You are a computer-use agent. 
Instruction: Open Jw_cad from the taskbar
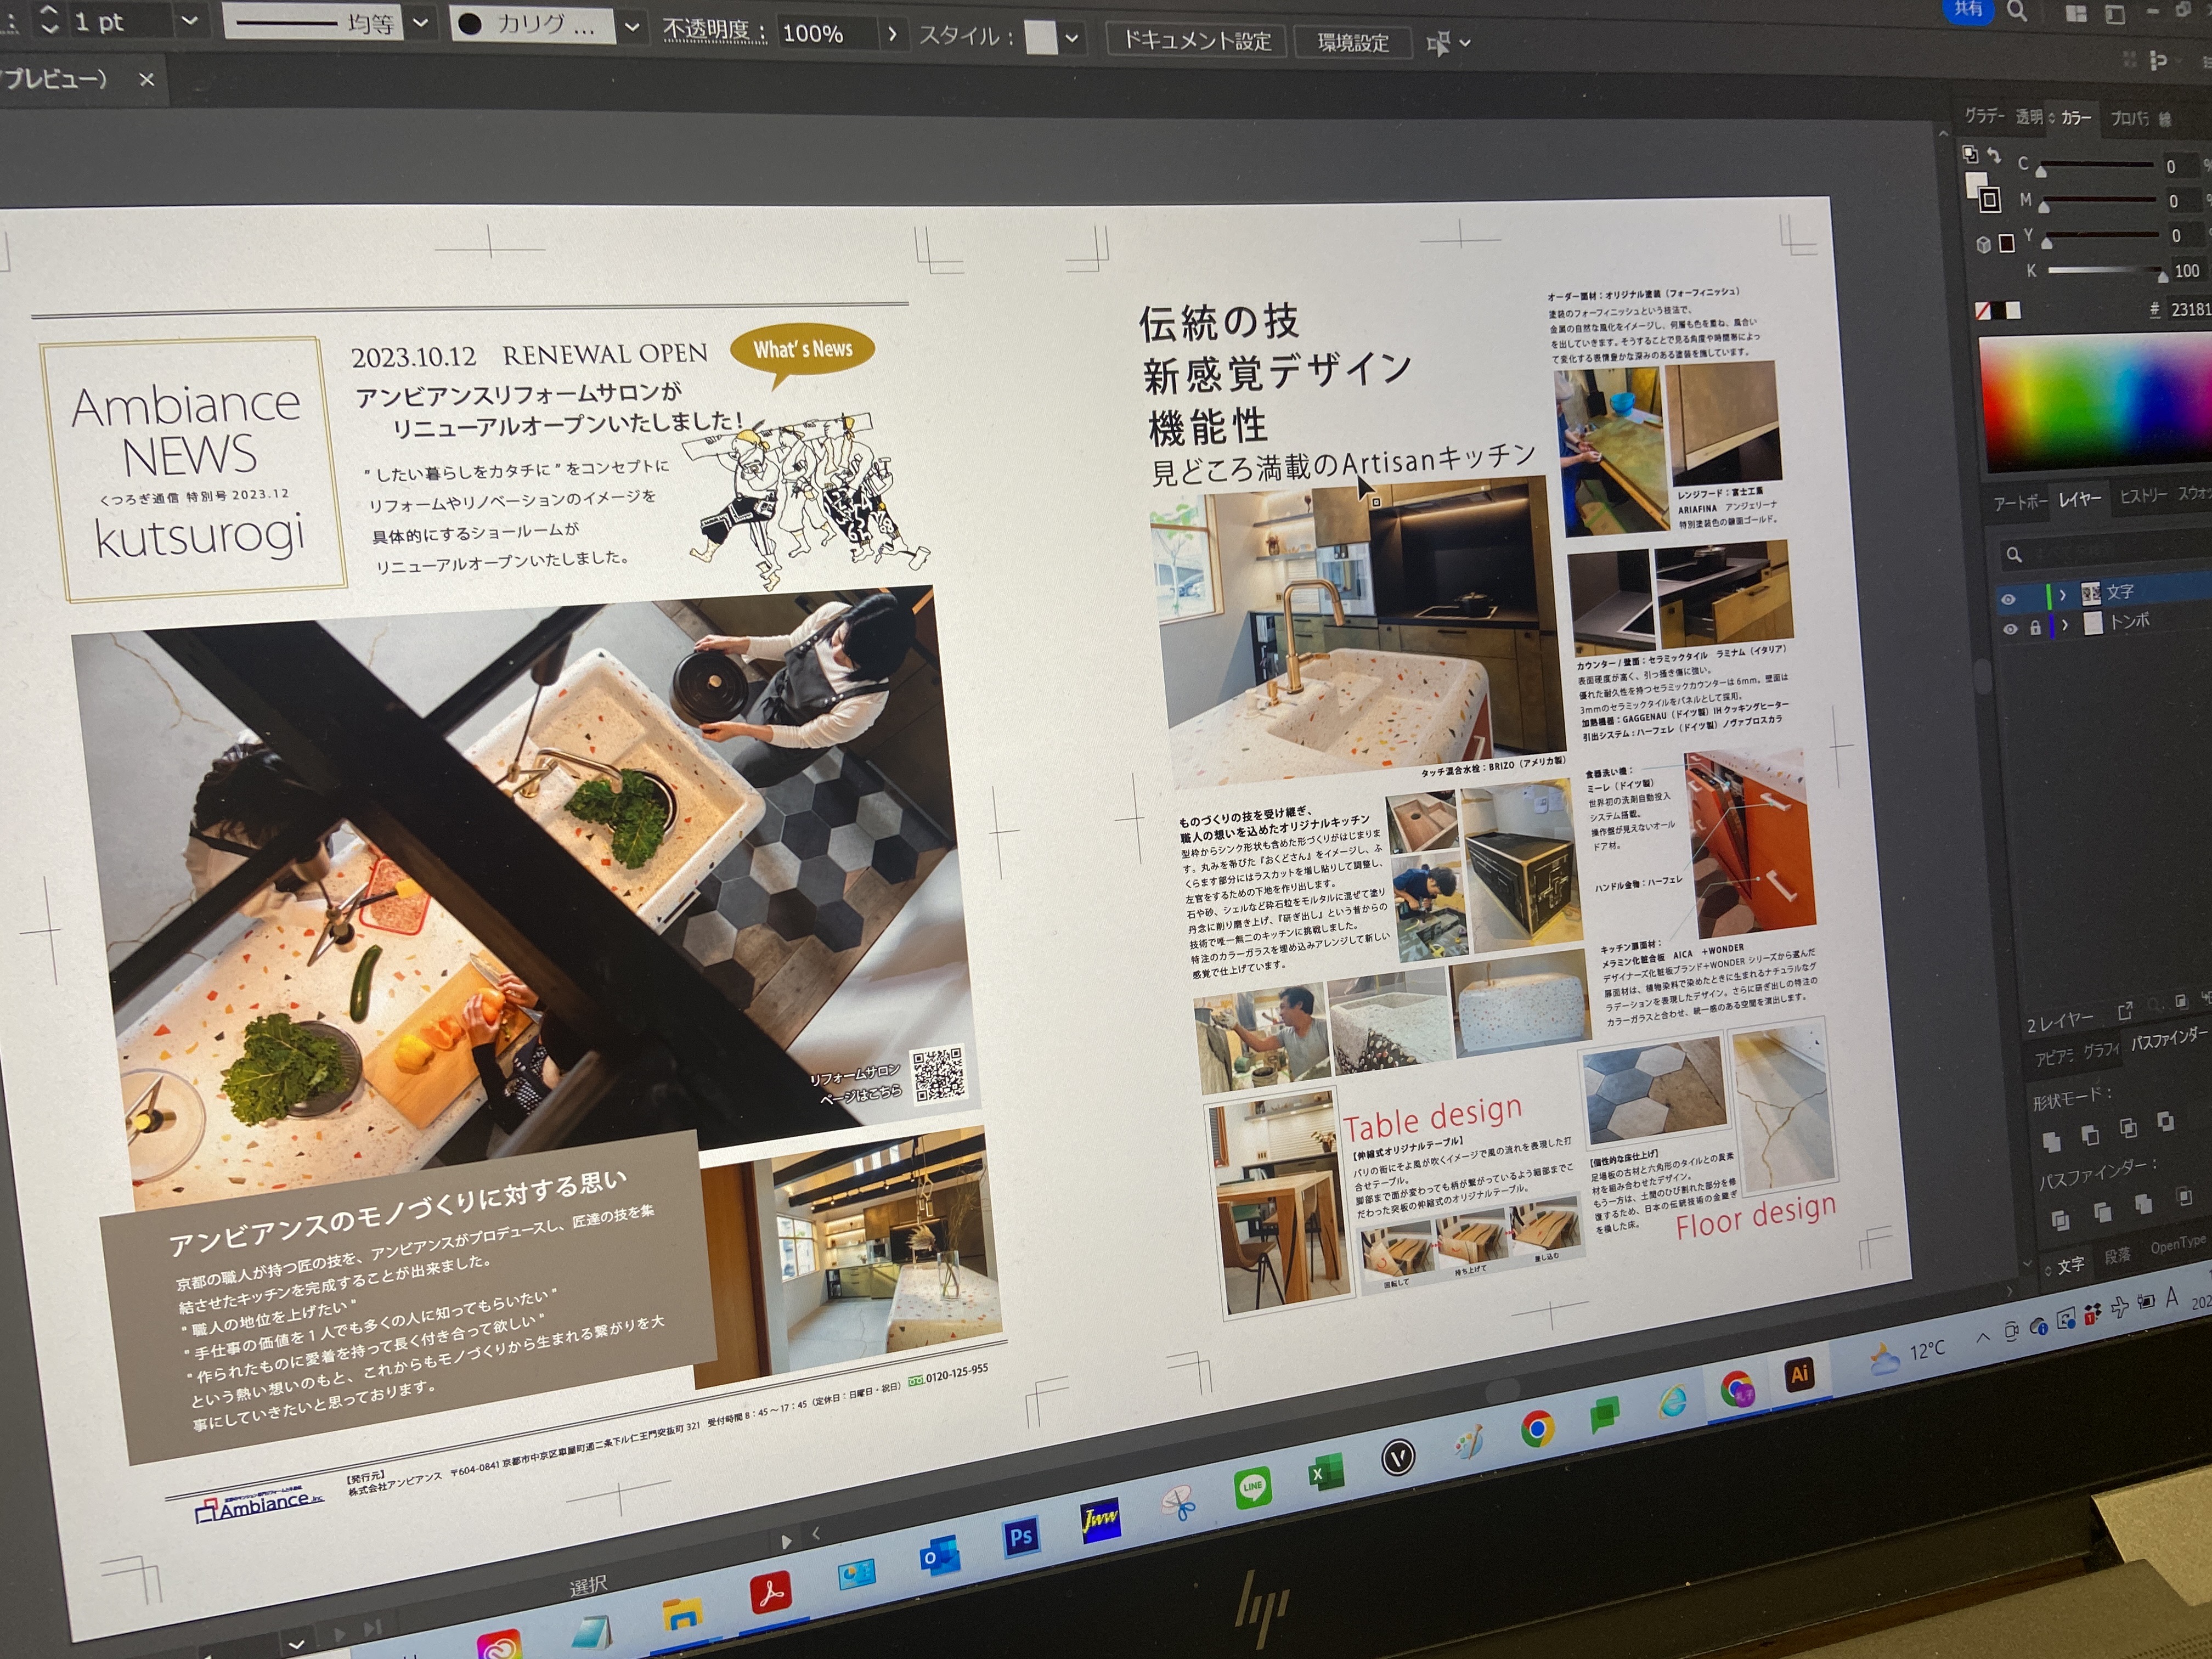click(x=1100, y=1521)
